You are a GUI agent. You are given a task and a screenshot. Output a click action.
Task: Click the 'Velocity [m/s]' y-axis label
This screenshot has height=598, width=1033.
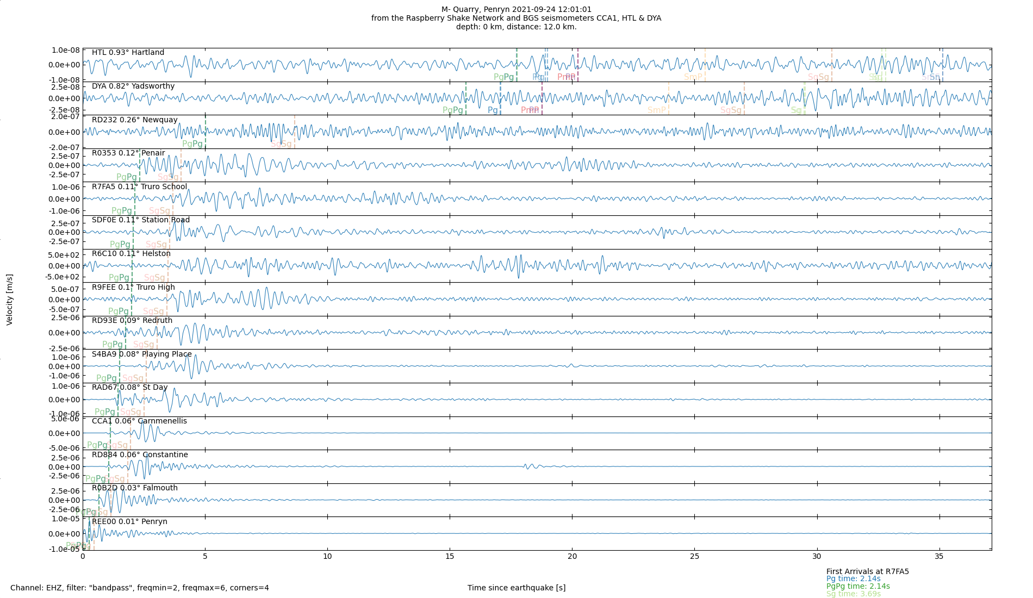click(x=9, y=300)
